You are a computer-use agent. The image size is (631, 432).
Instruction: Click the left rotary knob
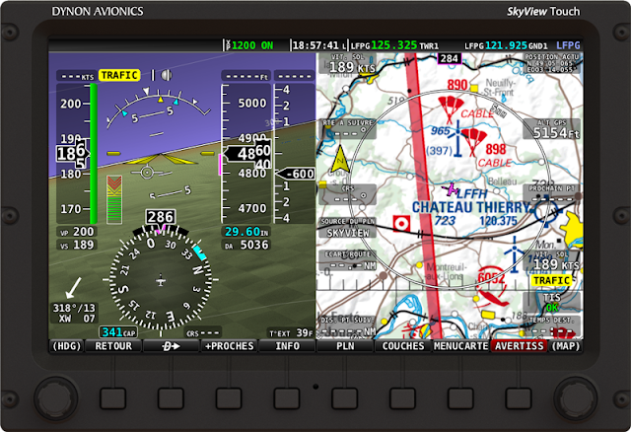56,398
